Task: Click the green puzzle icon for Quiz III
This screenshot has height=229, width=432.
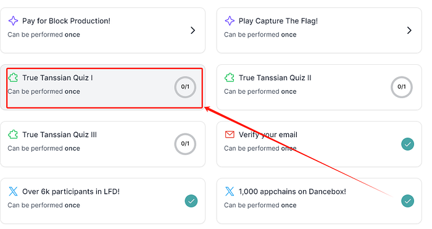Action: (13, 135)
